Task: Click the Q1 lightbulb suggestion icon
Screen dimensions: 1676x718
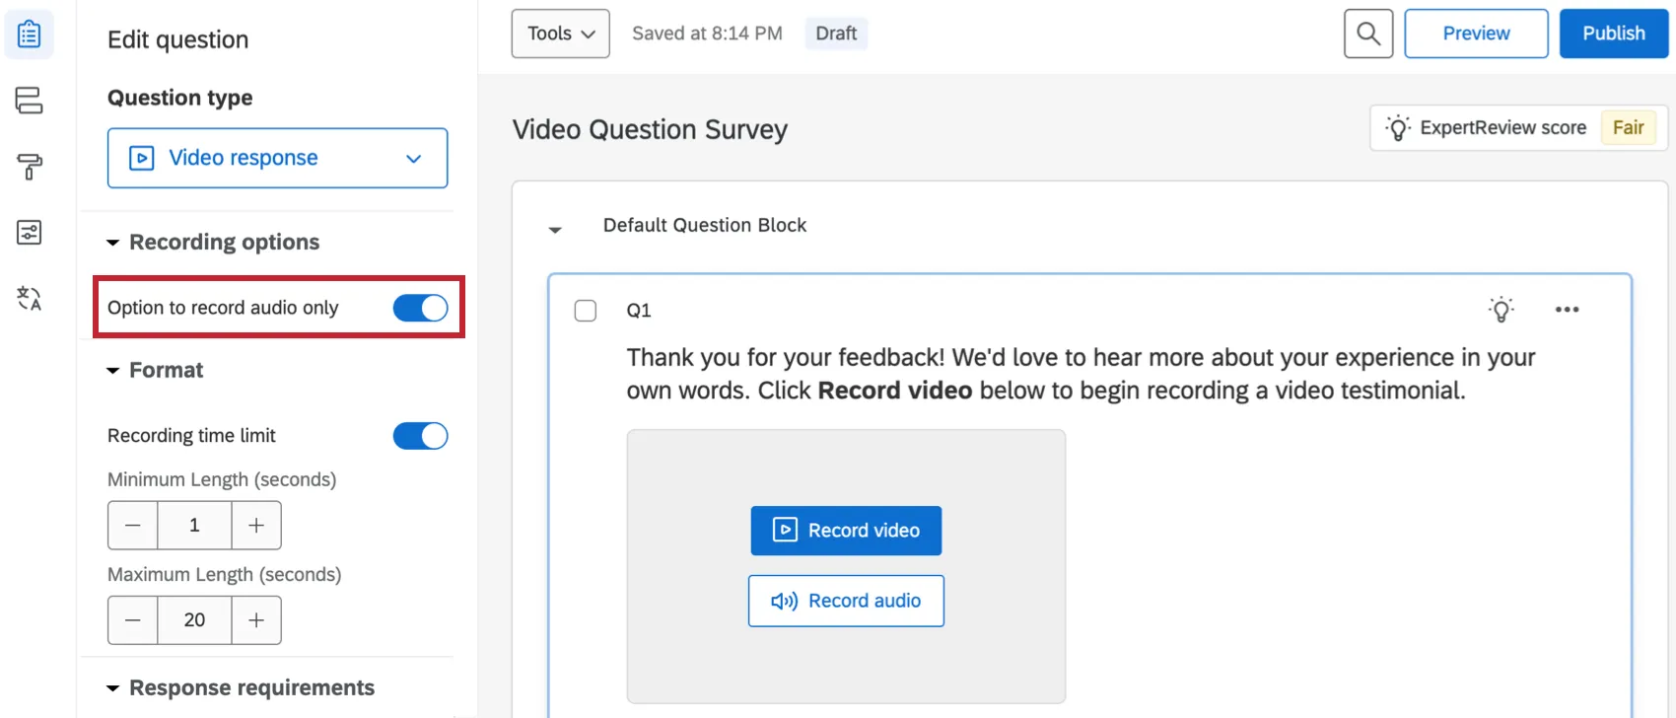Action: click(1501, 310)
